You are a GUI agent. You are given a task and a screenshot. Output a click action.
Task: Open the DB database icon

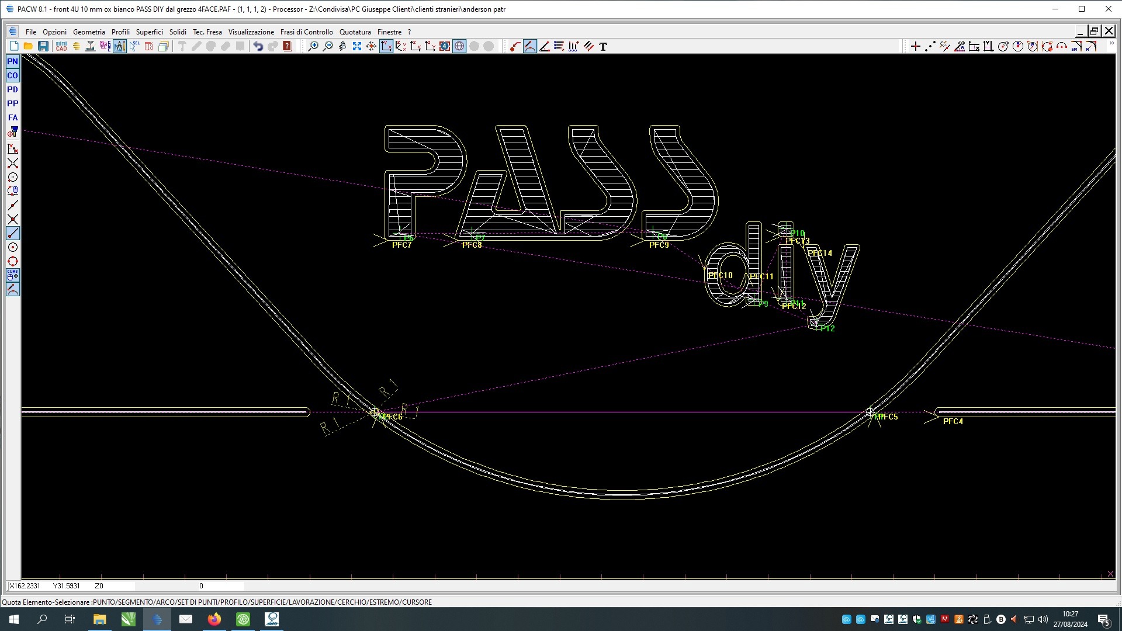149,46
